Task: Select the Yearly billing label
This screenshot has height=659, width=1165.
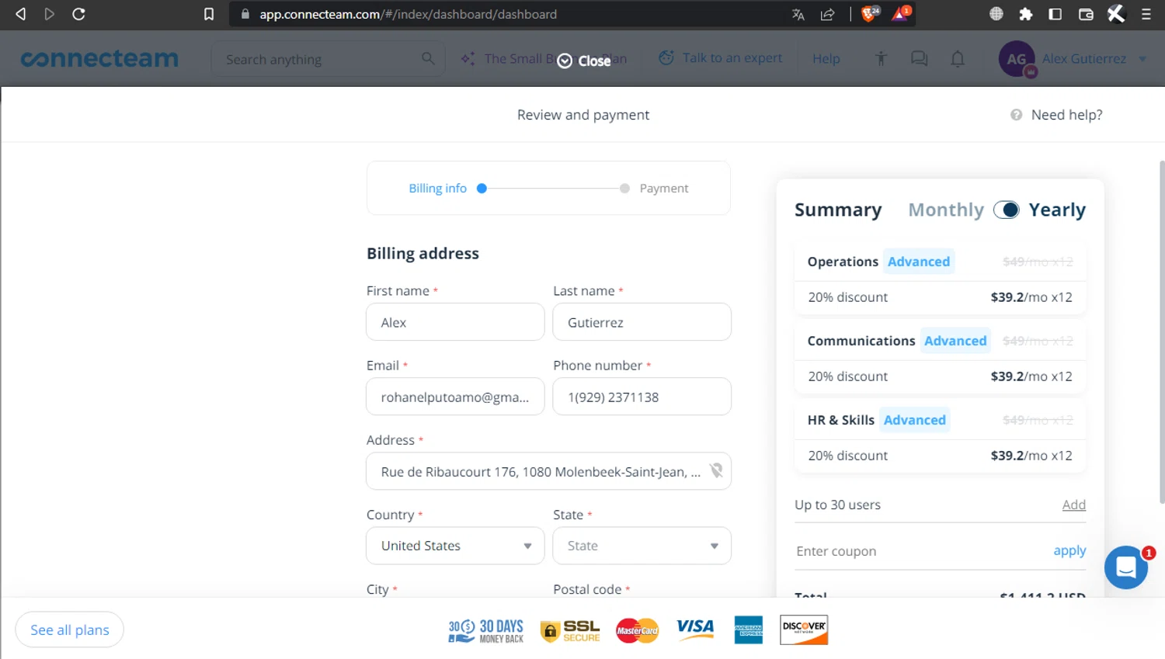Action: (x=1057, y=210)
